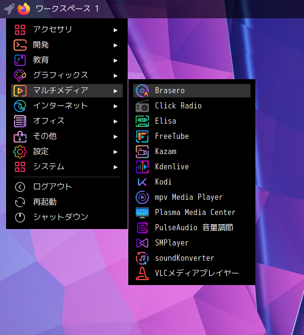304x335 pixels.
Task: Open Kazam screen recorder icon
Action: (142, 152)
